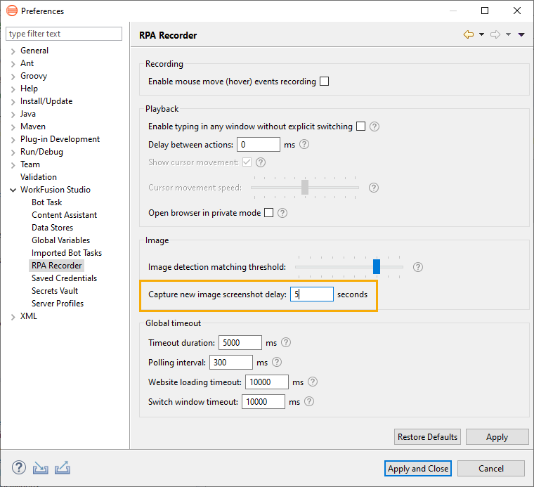
Task: Click the Delay between actions field
Action: coord(259,144)
